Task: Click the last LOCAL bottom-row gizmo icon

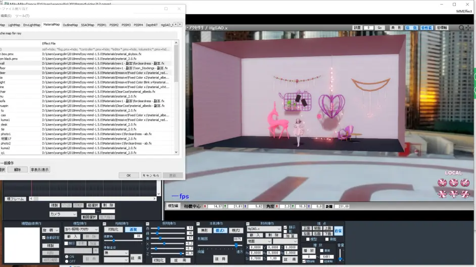Action: [x=465, y=194]
